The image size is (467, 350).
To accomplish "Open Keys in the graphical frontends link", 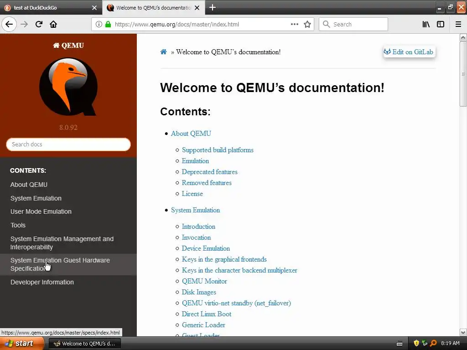I will [x=224, y=259].
